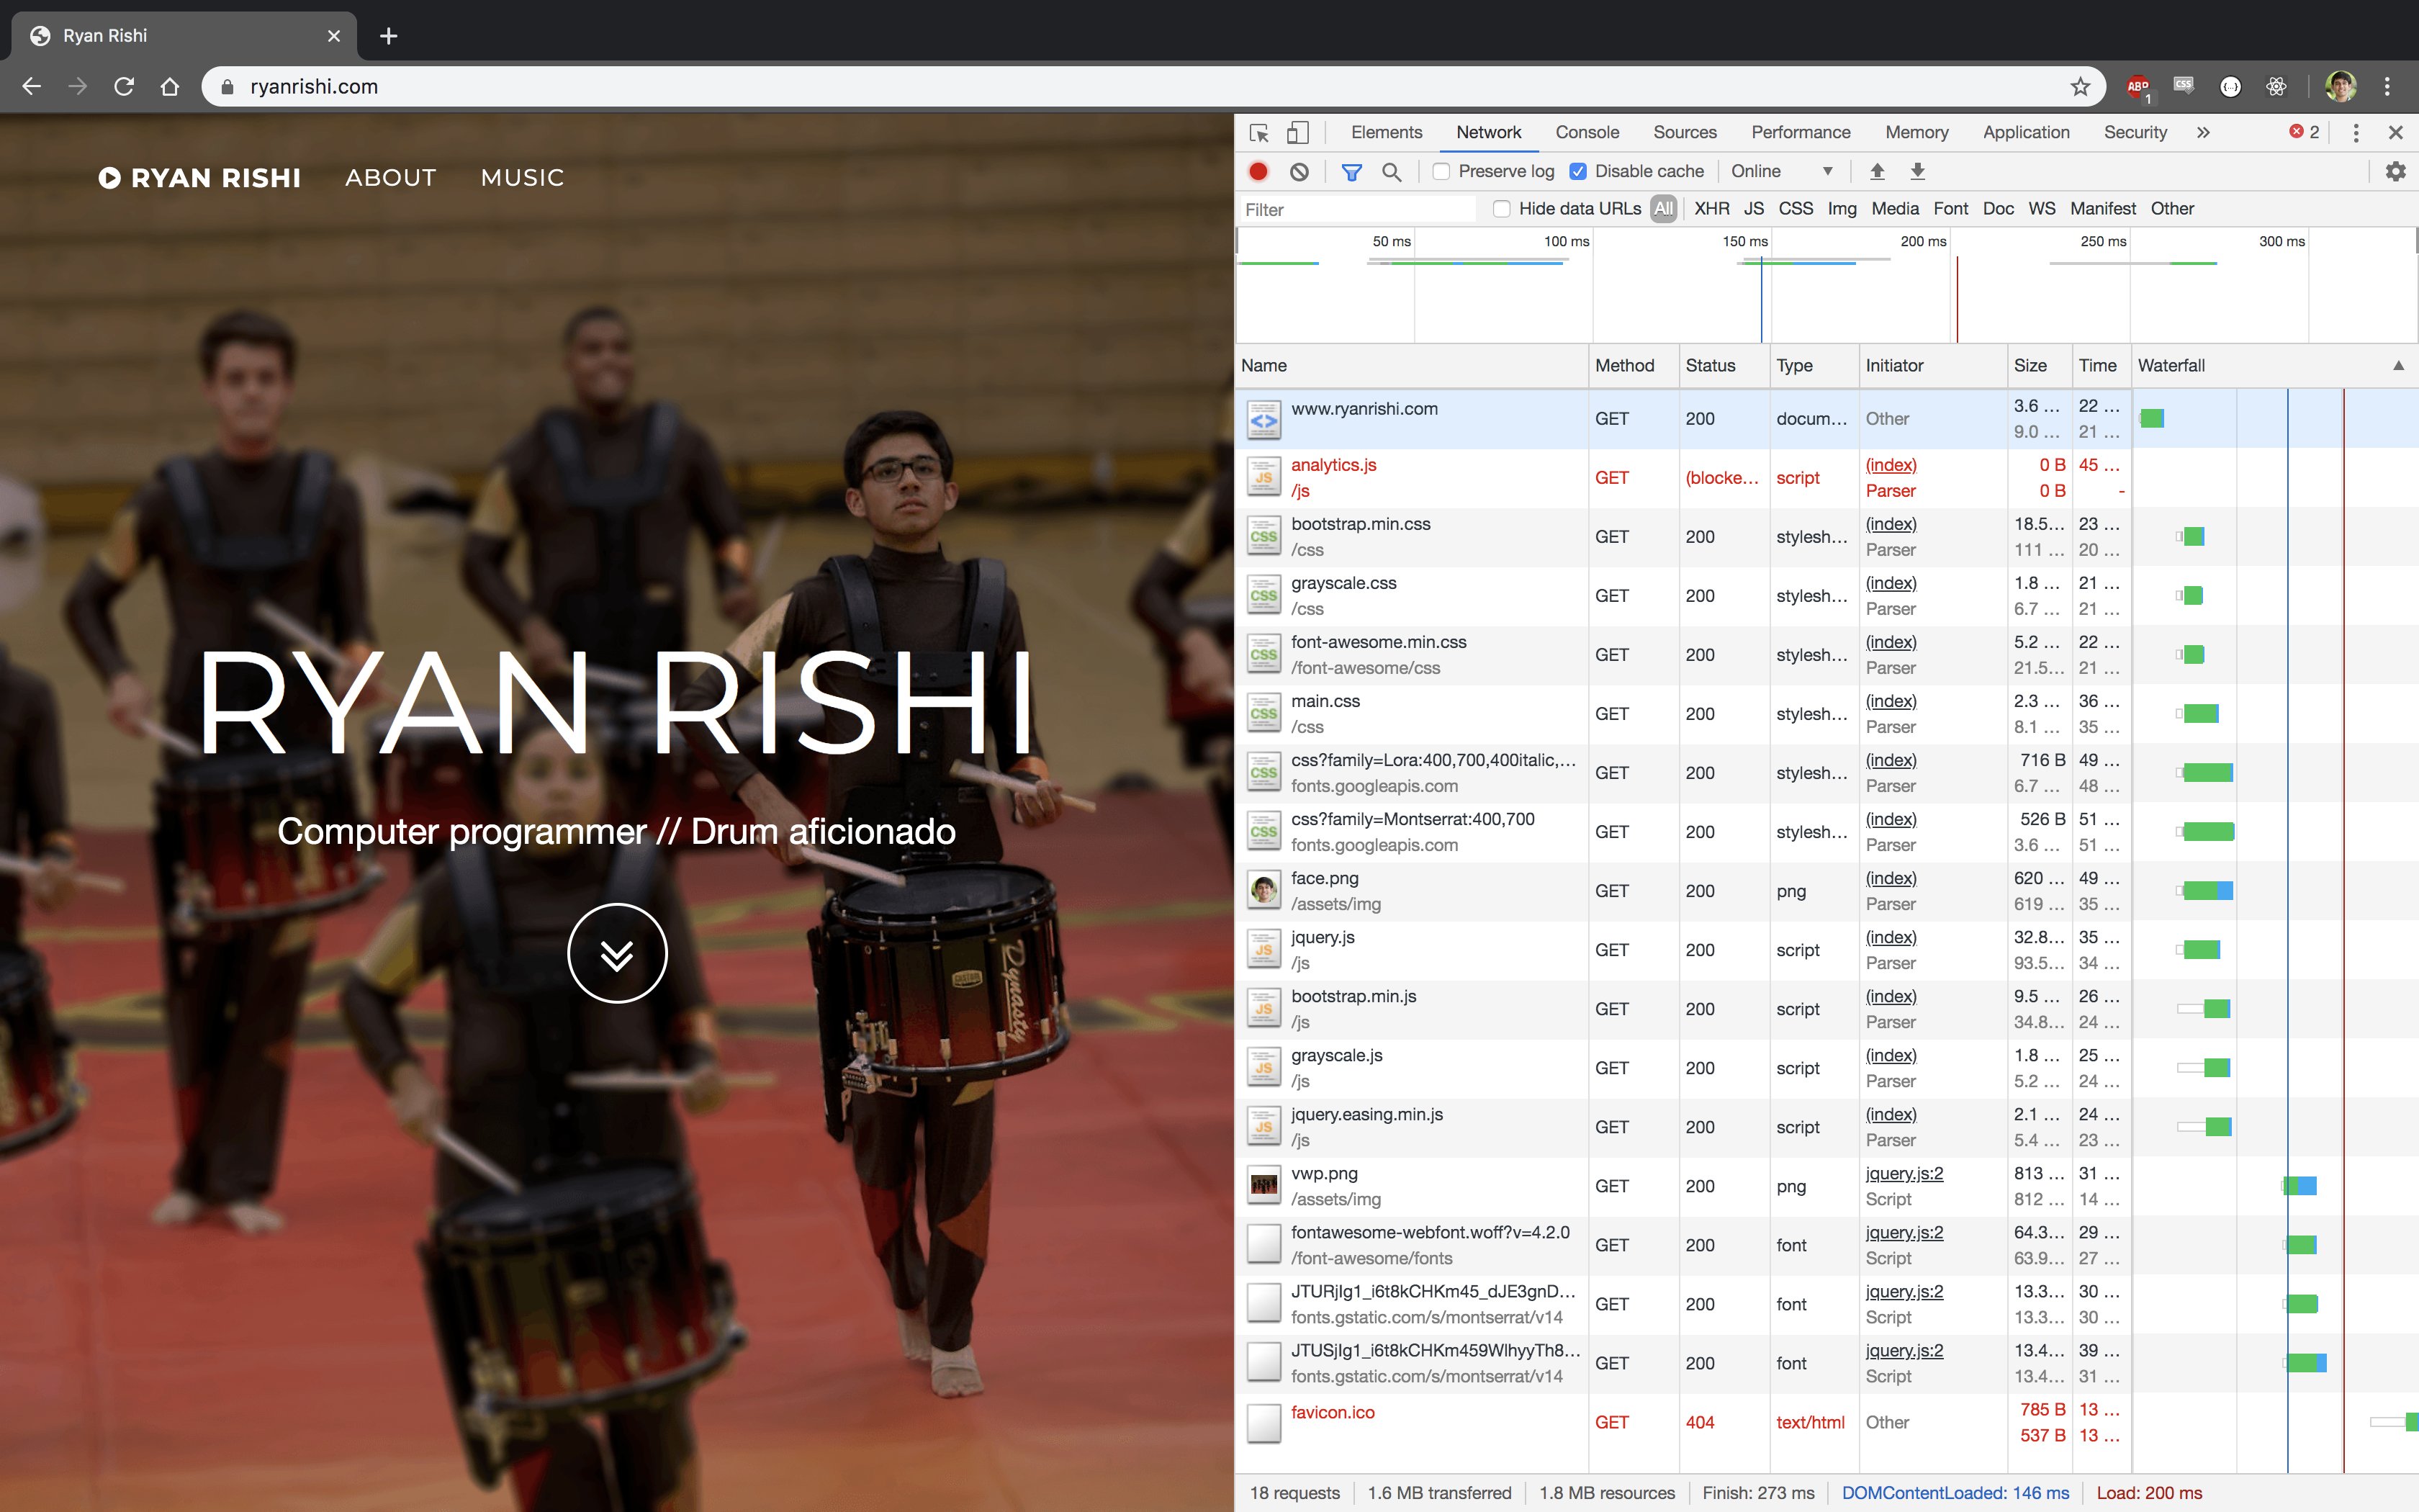The height and width of the screenshot is (1512, 2419).
Task: Click the export (download arrow) icon
Action: (1917, 171)
